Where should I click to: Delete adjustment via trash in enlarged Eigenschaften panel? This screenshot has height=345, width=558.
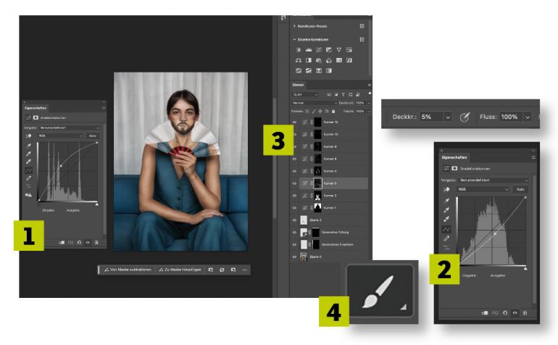click(525, 312)
